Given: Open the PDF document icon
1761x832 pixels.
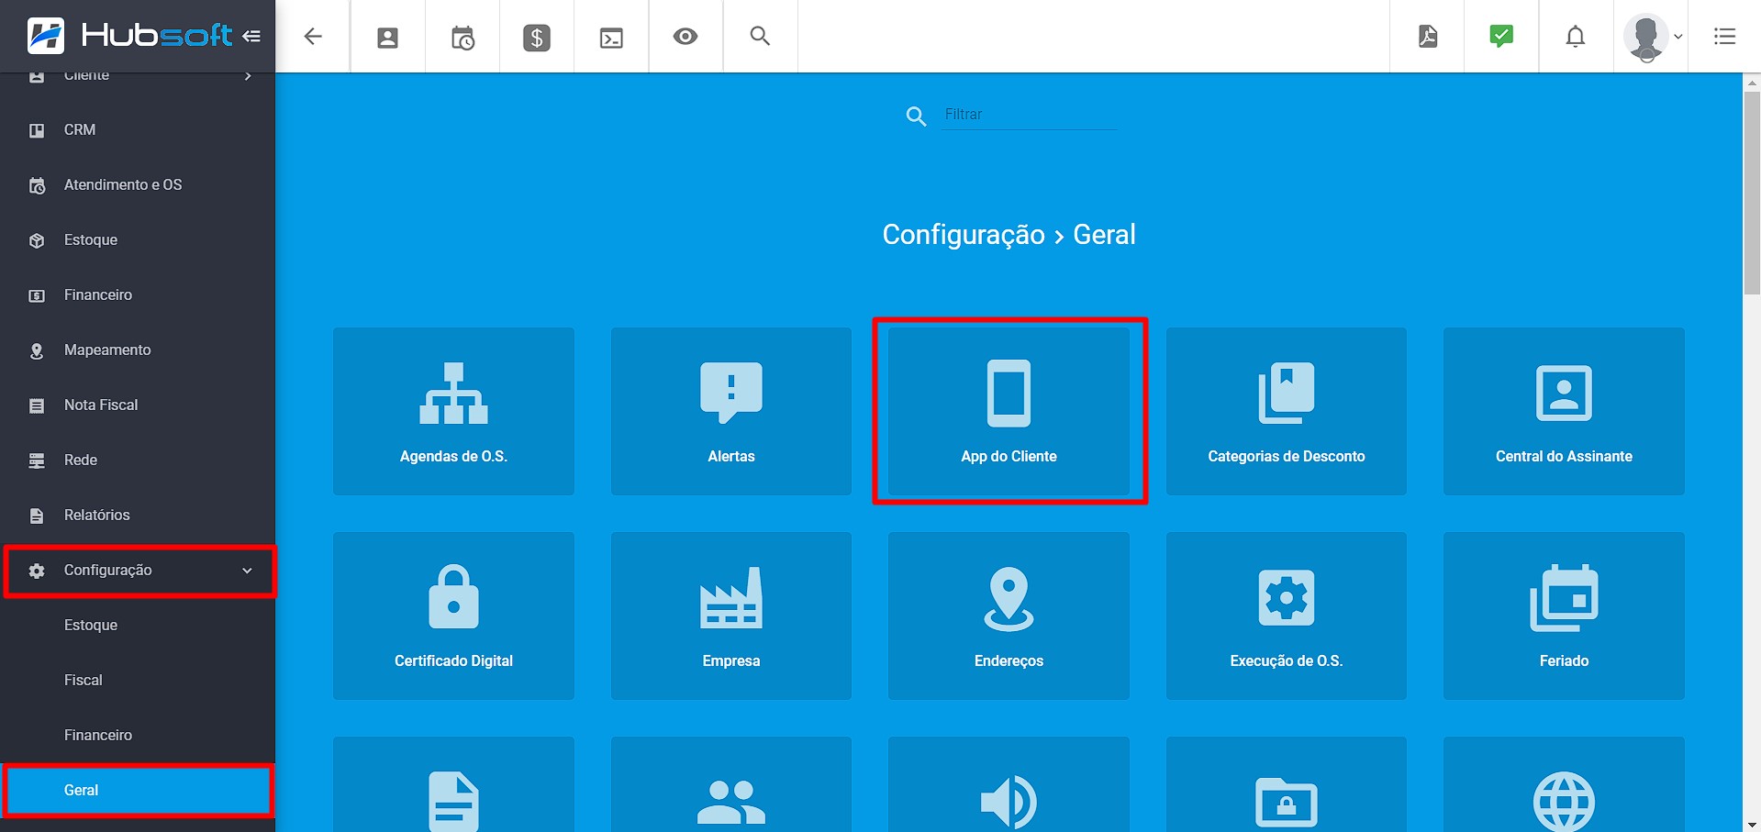Looking at the screenshot, I should pos(1428,37).
